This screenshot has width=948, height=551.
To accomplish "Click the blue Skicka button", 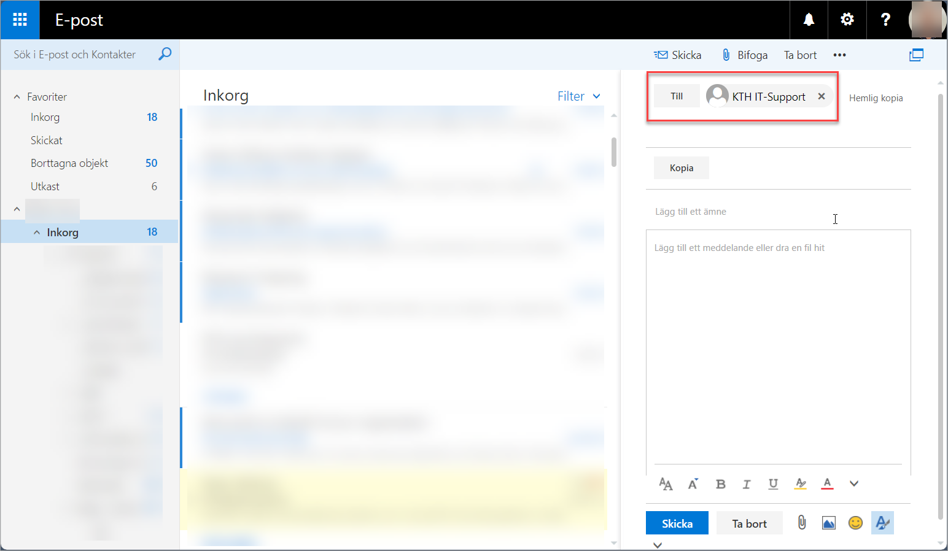I will pos(677,523).
